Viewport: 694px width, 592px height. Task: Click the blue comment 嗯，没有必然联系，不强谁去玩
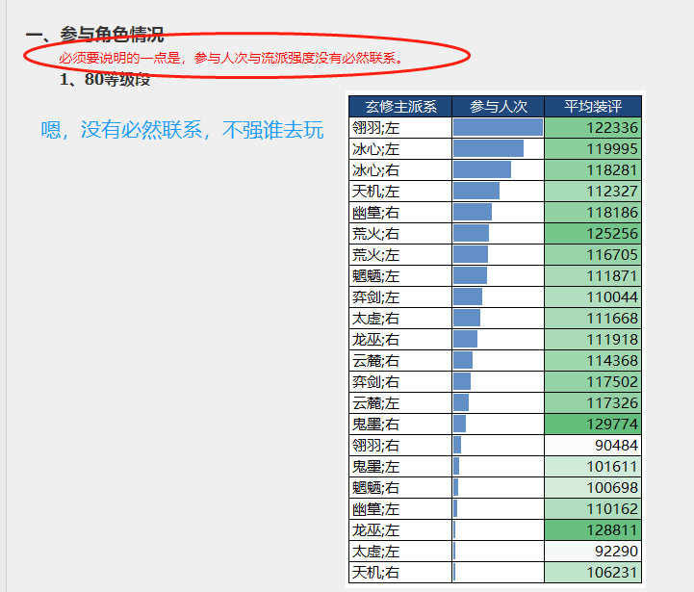point(182,130)
